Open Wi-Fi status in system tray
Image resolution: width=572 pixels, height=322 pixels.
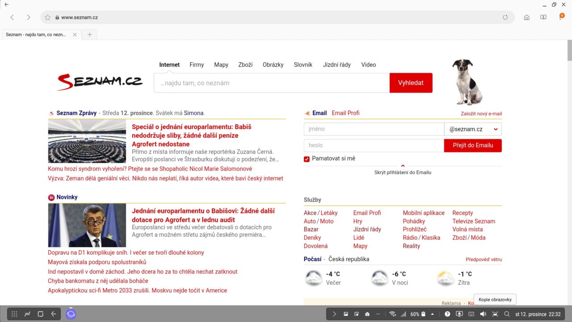pyautogui.click(x=392, y=314)
